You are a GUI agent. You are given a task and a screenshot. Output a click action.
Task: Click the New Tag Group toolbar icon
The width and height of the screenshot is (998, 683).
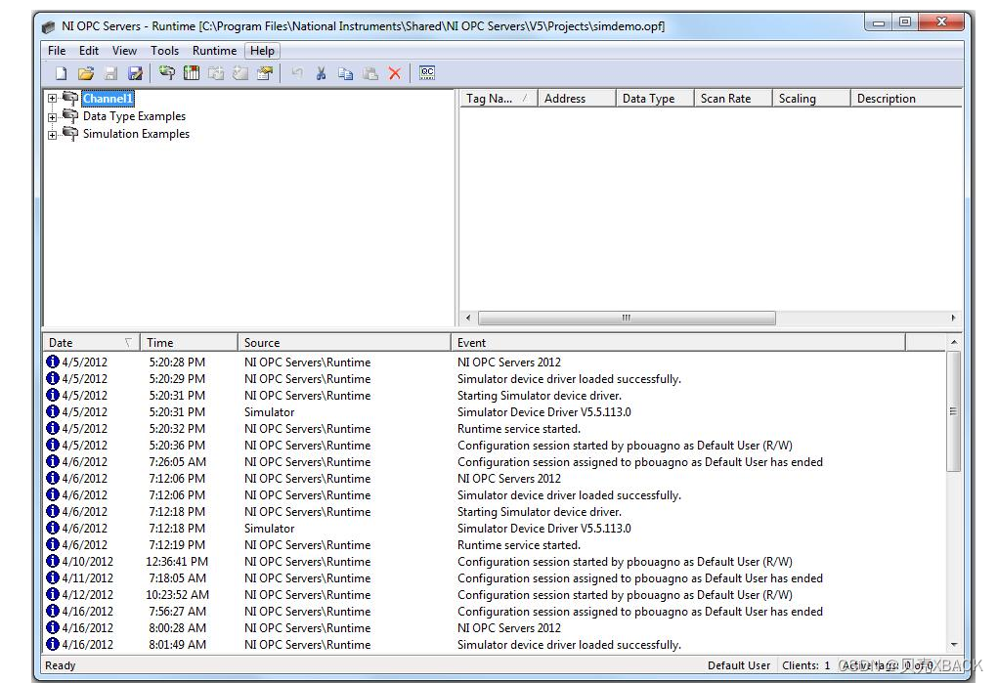216,73
